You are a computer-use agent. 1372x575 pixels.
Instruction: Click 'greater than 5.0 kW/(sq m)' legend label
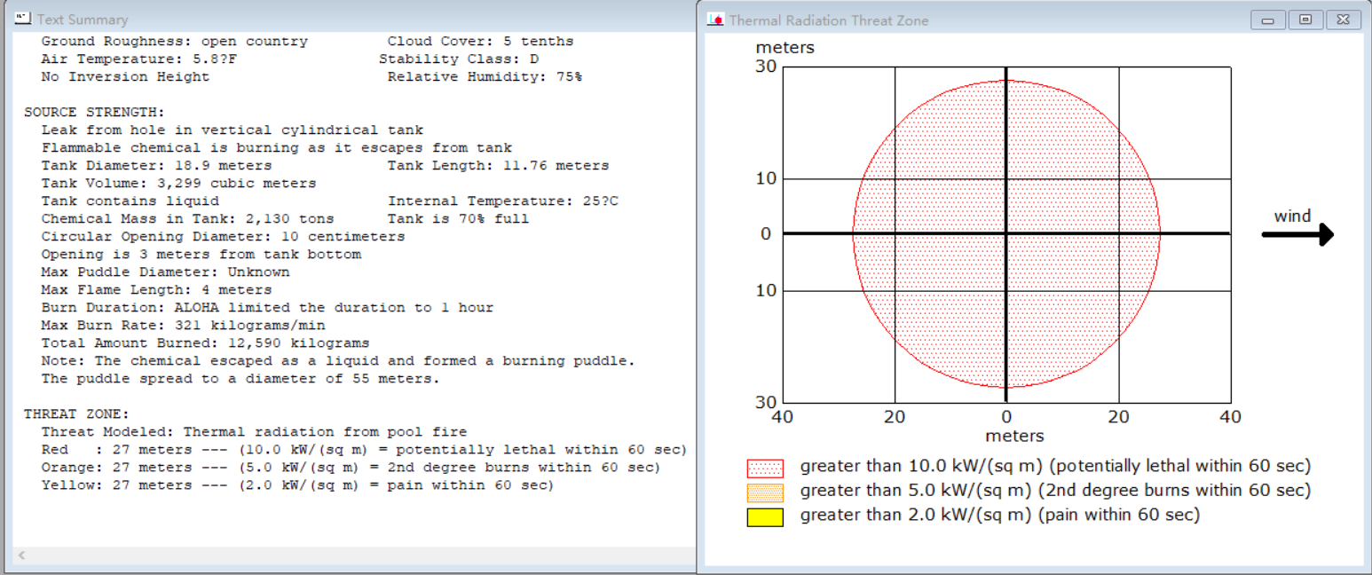[1055, 491]
